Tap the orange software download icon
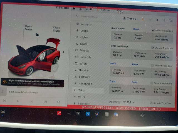Image resolution: width=178 pixels, height=133 pixels. pos(143,19)
